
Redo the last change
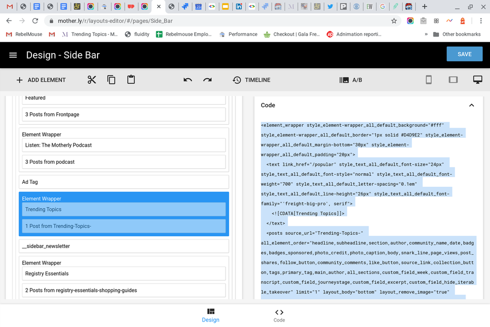point(207,80)
